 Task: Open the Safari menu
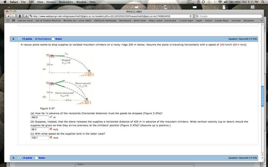[x=14, y=2]
